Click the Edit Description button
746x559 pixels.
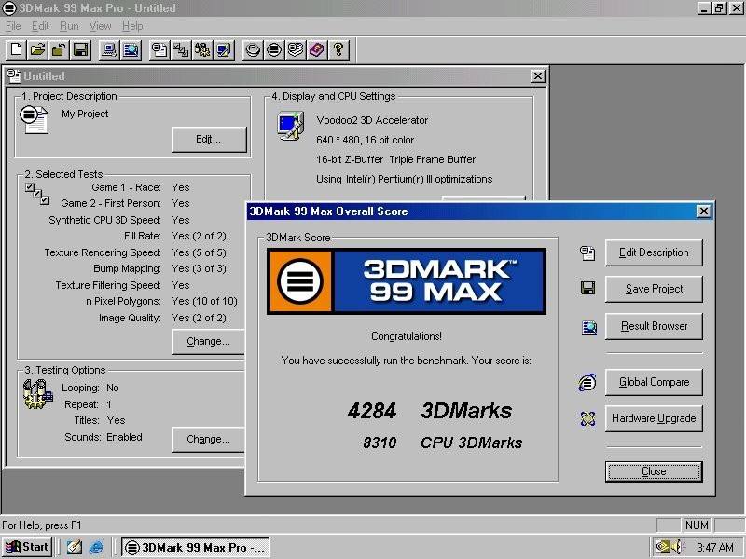tap(653, 252)
